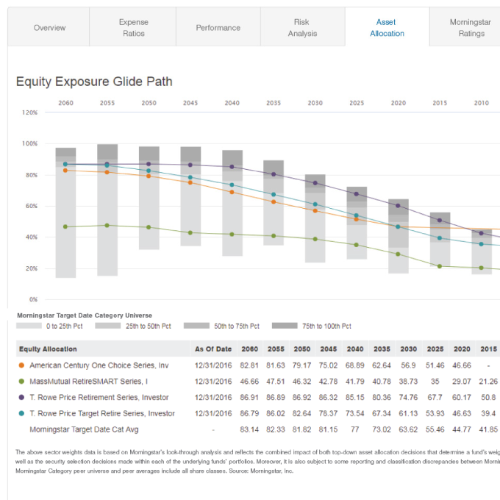This screenshot has width=500, height=500.
Task: Click the orange 2040 data point on chart
Action: click(232, 193)
